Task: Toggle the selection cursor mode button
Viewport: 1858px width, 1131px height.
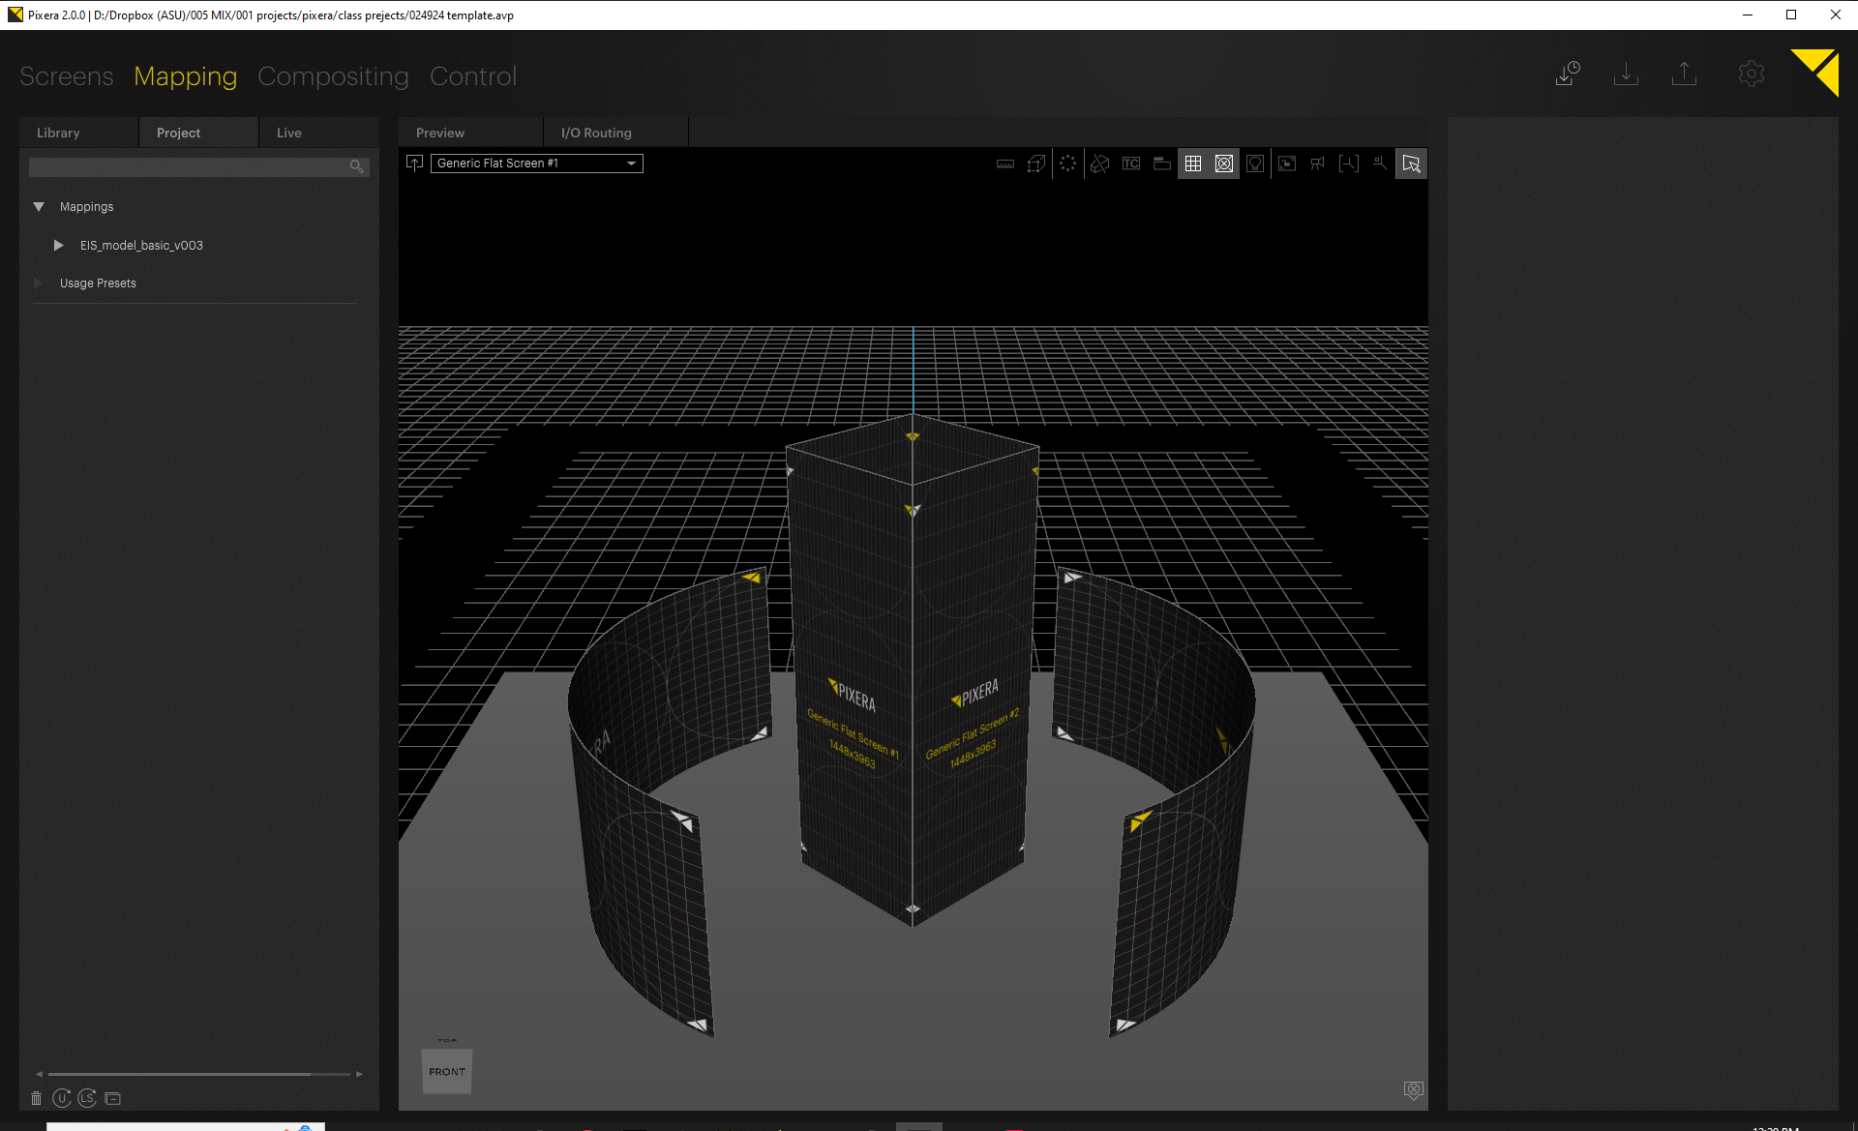Action: pyautogui.click(x=1411, y=164)
